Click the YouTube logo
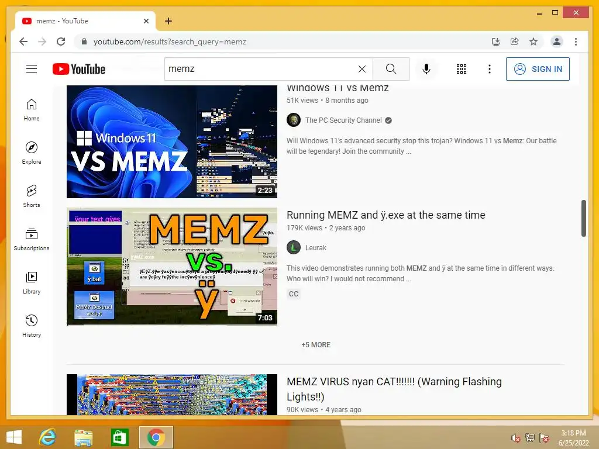The height and width of the screenshot is (449, 599). click(79, 69)
